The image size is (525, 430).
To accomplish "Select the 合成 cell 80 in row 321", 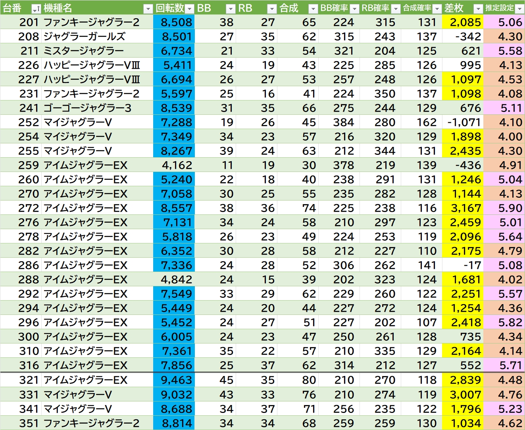I will coord(298,380).
